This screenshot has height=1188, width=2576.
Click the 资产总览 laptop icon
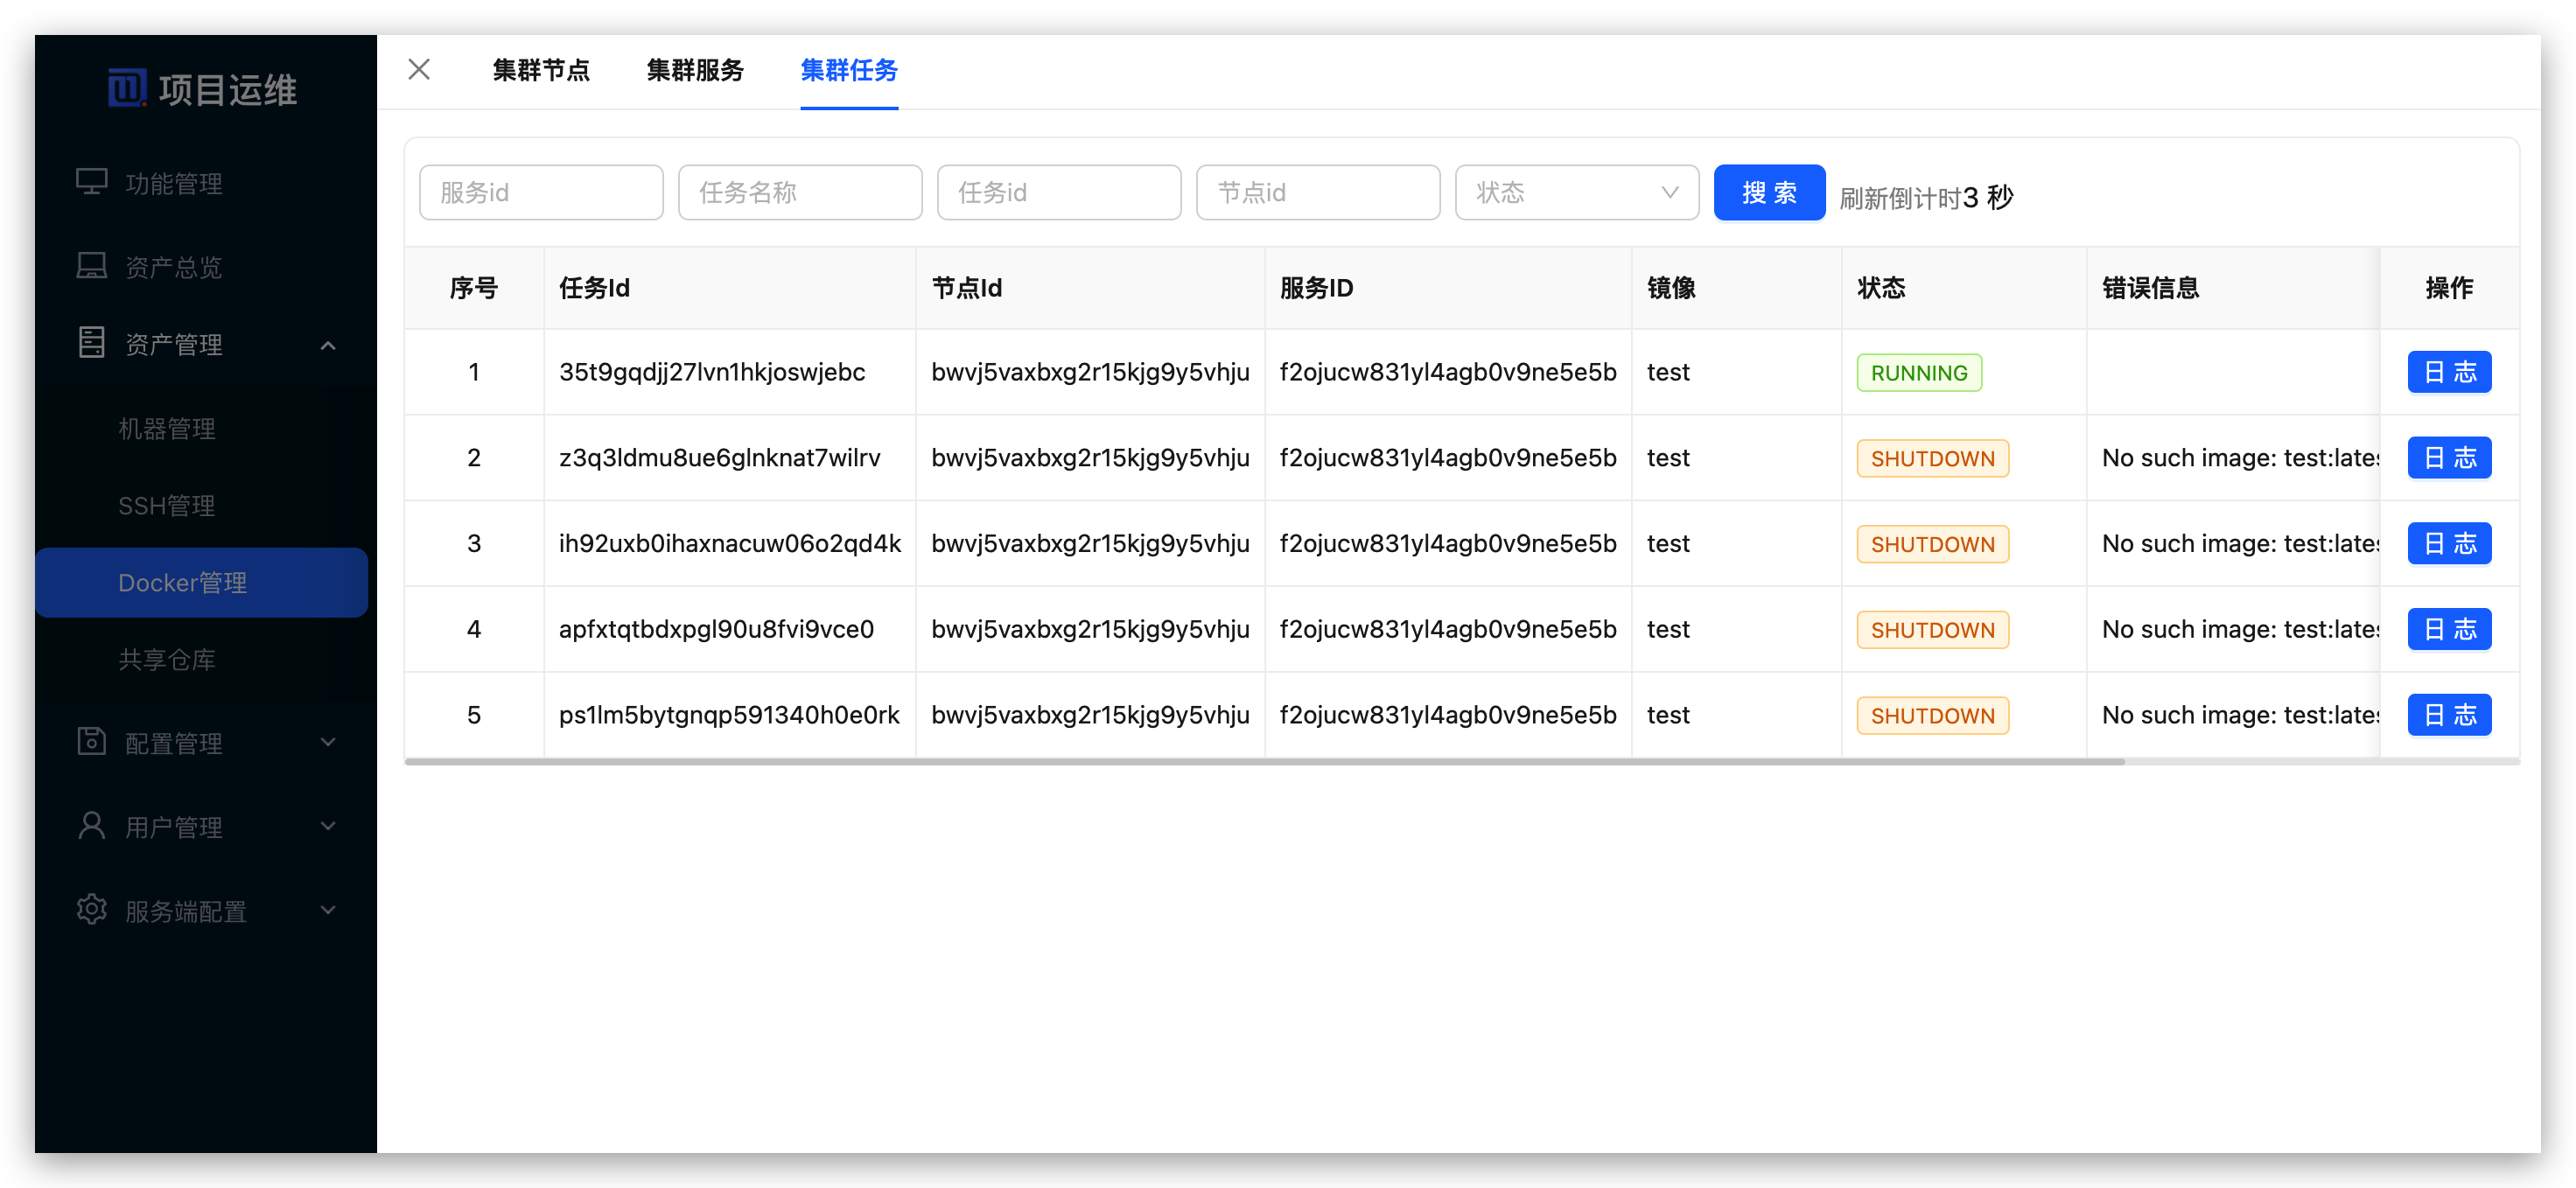pyautogui.click(x=92, y=266)
